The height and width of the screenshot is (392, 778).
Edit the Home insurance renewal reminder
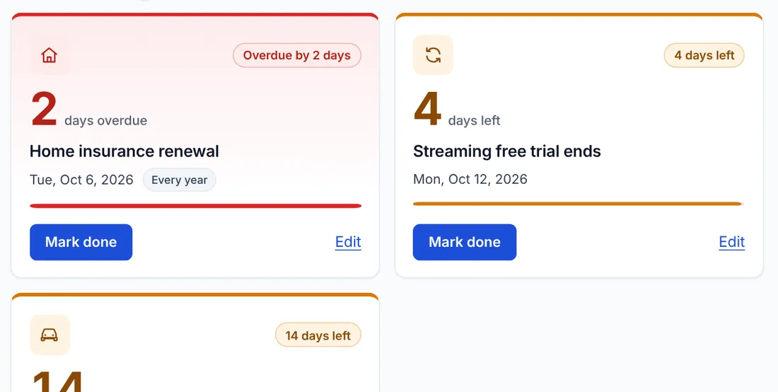348,242
